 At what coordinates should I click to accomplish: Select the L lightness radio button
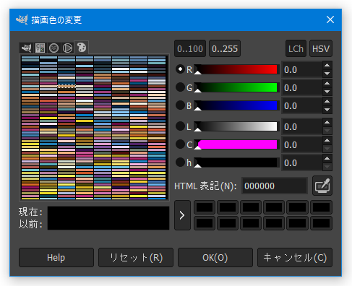tap(180, 126)
